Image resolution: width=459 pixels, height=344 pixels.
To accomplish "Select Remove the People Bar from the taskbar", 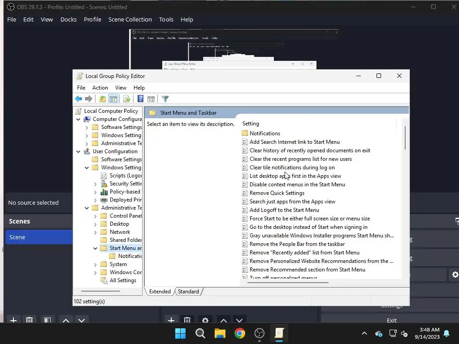I will pyautogui.click(x=297, y=244).
